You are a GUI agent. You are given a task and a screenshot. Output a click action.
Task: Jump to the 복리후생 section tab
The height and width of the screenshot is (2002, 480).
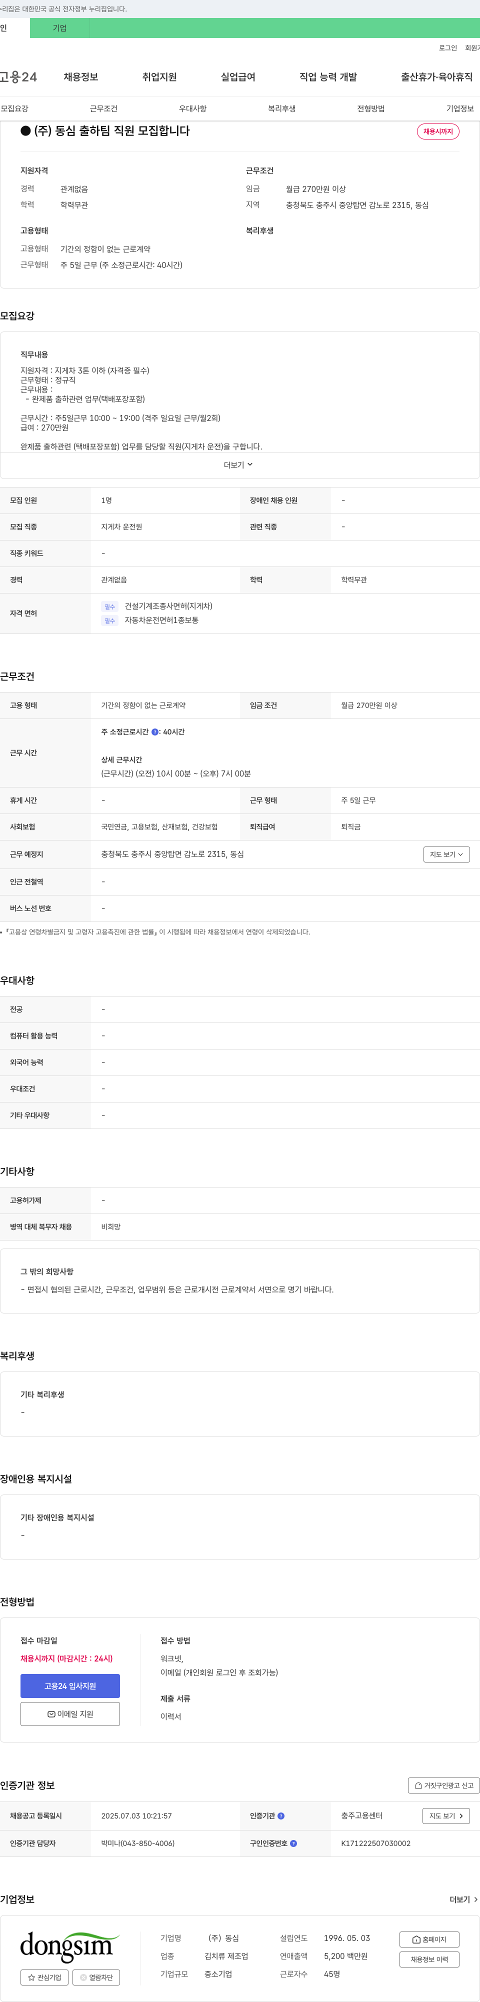pyautogui.click(x=282, y=109)
